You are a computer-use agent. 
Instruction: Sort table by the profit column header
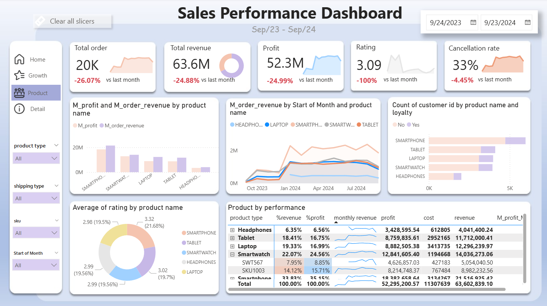(x=388, y=218)
